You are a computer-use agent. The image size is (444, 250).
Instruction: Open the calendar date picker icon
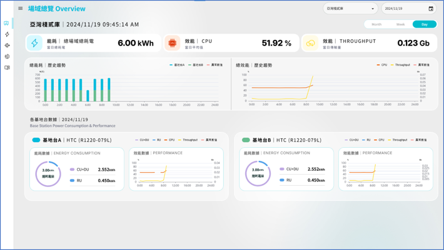click(431, 9)
